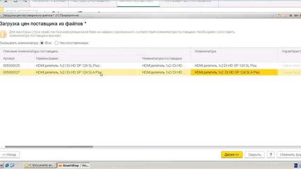
Task: Click the '<< Назад' button
Action: (9, 154)
